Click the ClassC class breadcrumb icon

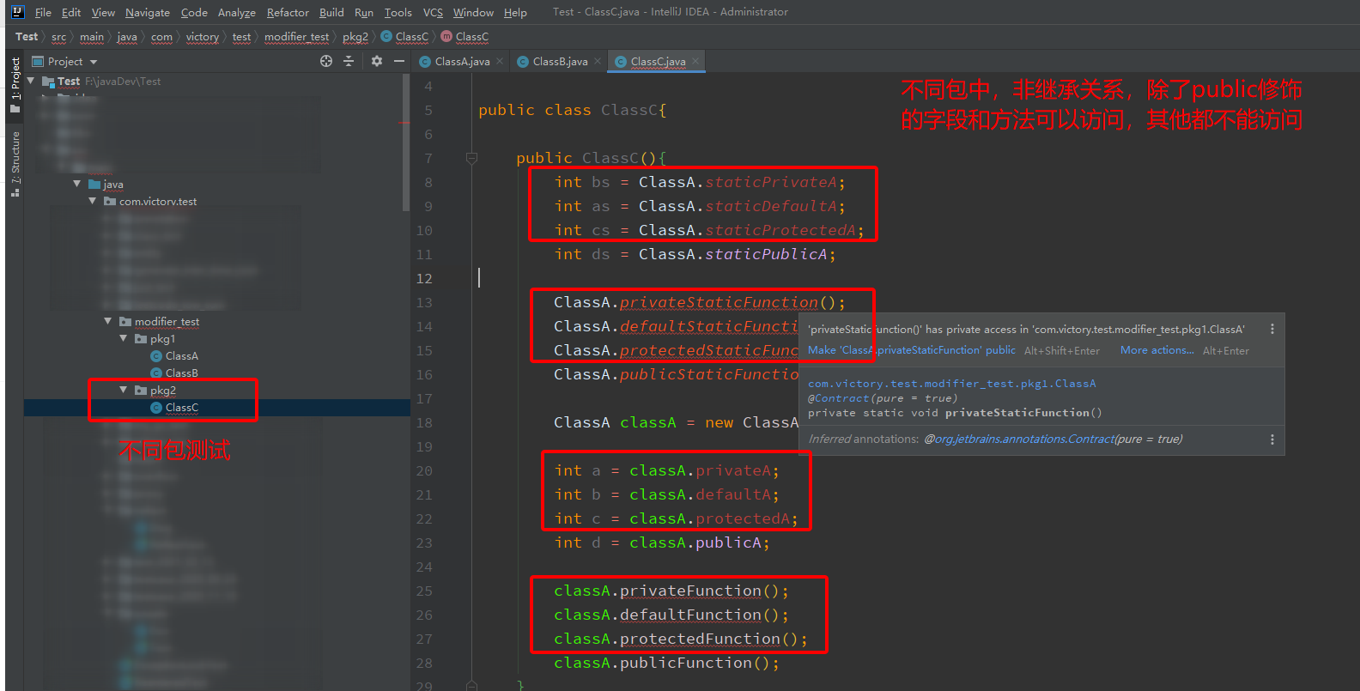click(386, 36)
